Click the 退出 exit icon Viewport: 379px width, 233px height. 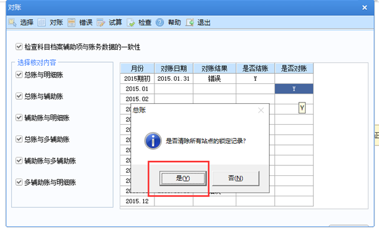pos(190,22)
